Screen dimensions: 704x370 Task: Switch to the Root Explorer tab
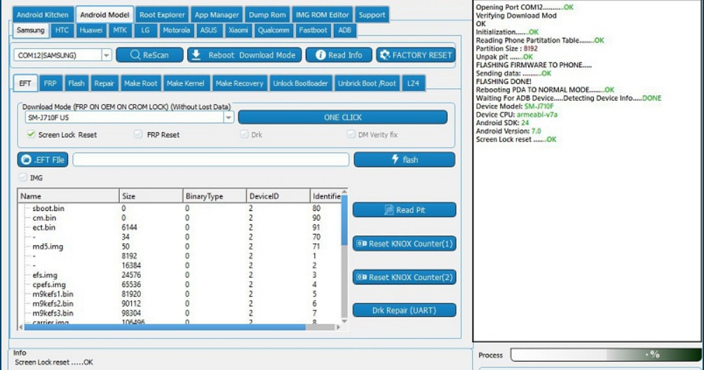click(x=162, y=15)
